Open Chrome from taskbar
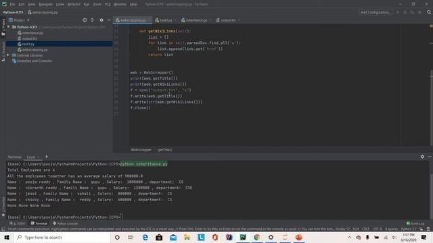The image size is (433, 243). tap(257, 237)
